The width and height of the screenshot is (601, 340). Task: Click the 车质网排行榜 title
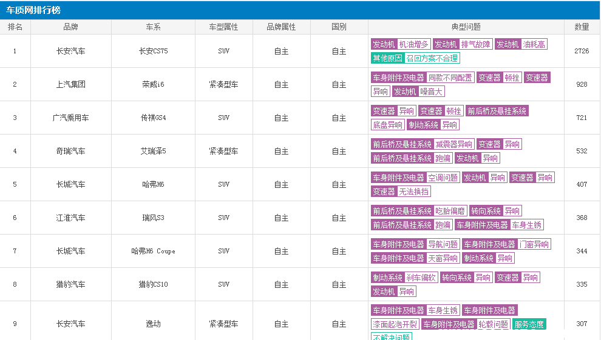[x=33, y=10]
